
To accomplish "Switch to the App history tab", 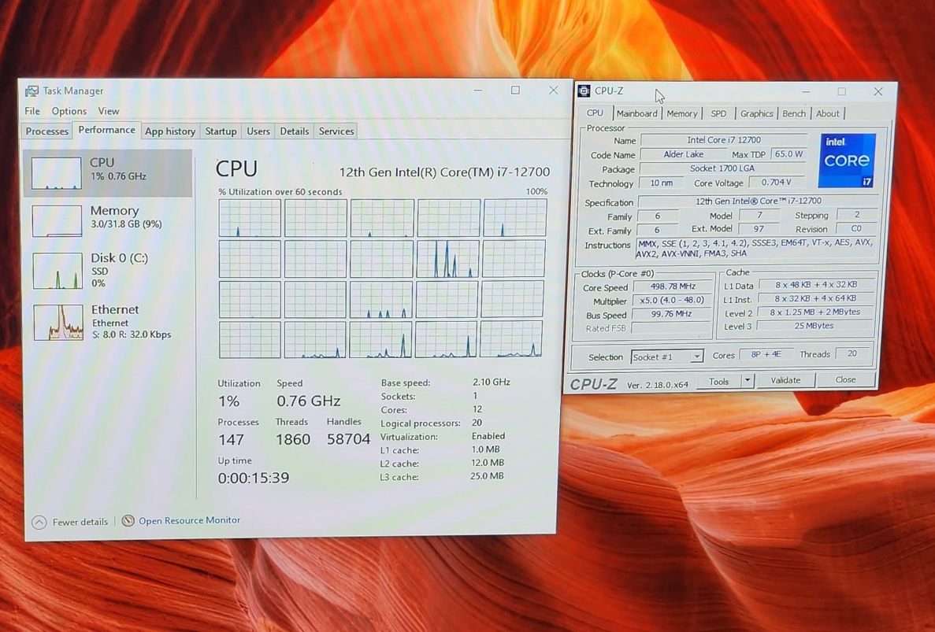I will pos(170,131).
